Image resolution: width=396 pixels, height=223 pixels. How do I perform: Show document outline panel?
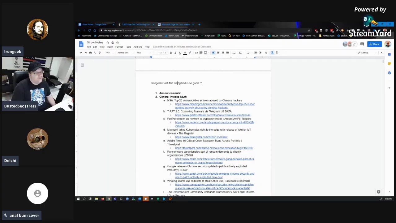[82, 65]
